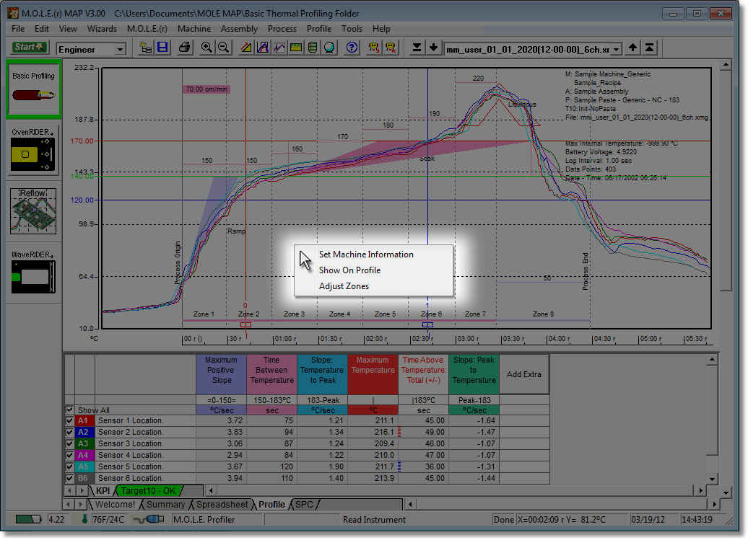Open the Machine menu
The width and height of the screenshot is (748, 540).
(194, 29)
